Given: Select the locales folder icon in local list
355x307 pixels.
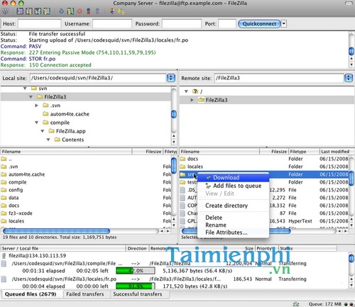Looking at the screenshot, I should pos(4,221).
